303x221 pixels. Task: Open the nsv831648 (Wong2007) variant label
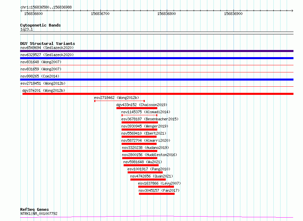pyautogui.click(x=41, y=62)
